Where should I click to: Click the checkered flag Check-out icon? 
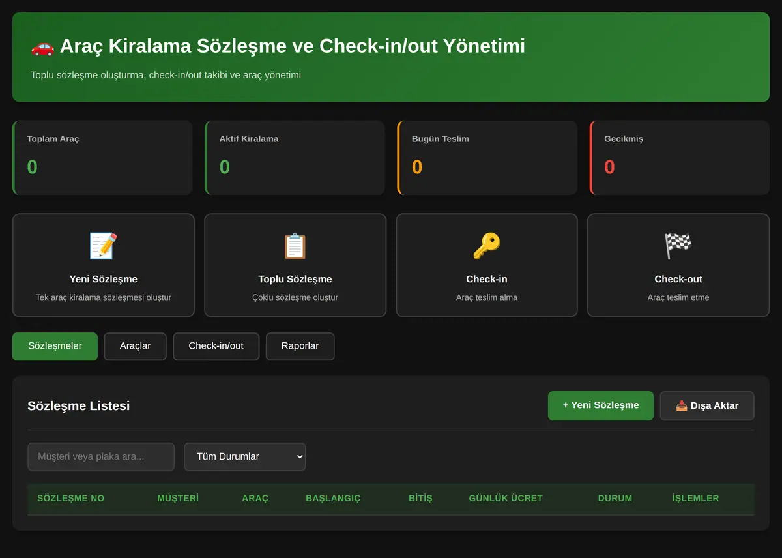pyautogui.click(x=678, y=246)
